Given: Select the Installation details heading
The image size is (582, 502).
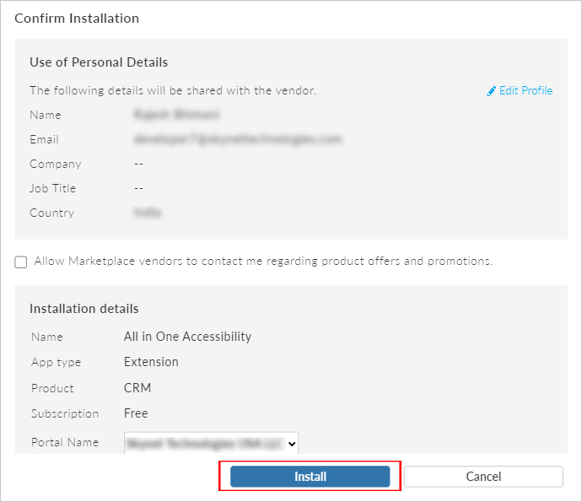Looking at the screenshot, I should click(x=84, y=309).
